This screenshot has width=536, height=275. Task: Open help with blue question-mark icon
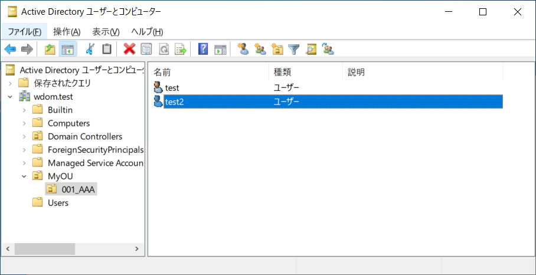point(203,49)
